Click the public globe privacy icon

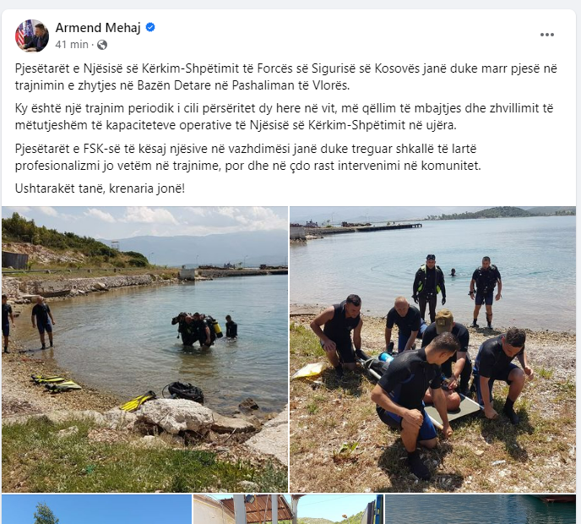102,45
